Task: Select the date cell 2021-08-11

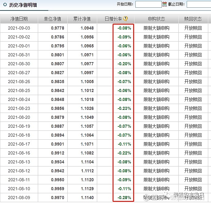Action: tap(19, 180)
